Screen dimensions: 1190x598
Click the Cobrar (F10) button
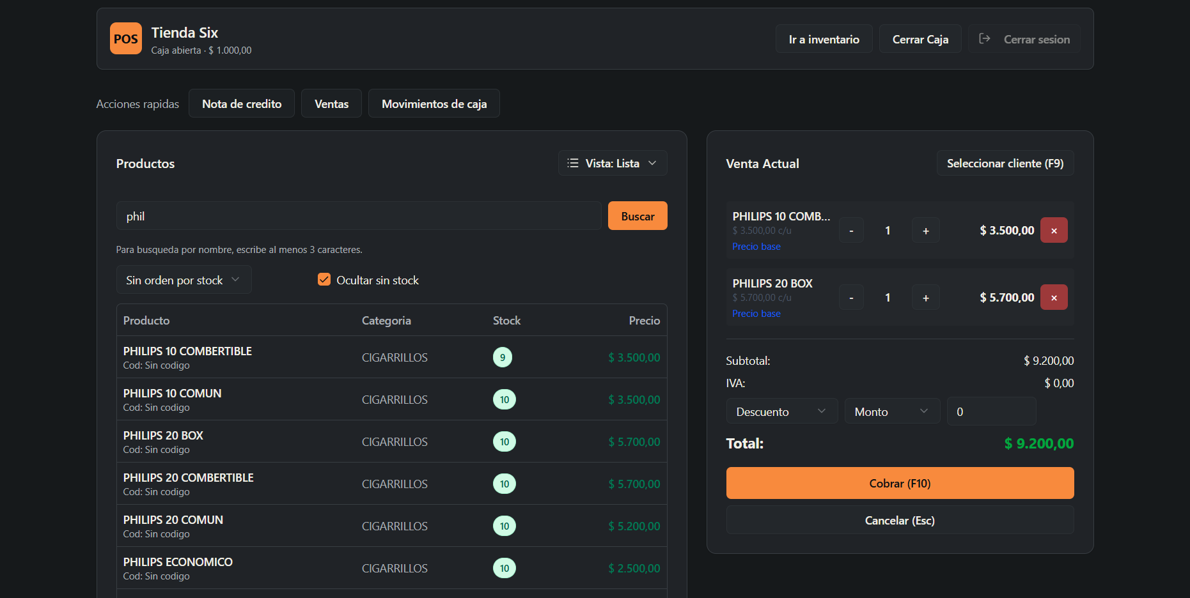[x=900, y=483]
